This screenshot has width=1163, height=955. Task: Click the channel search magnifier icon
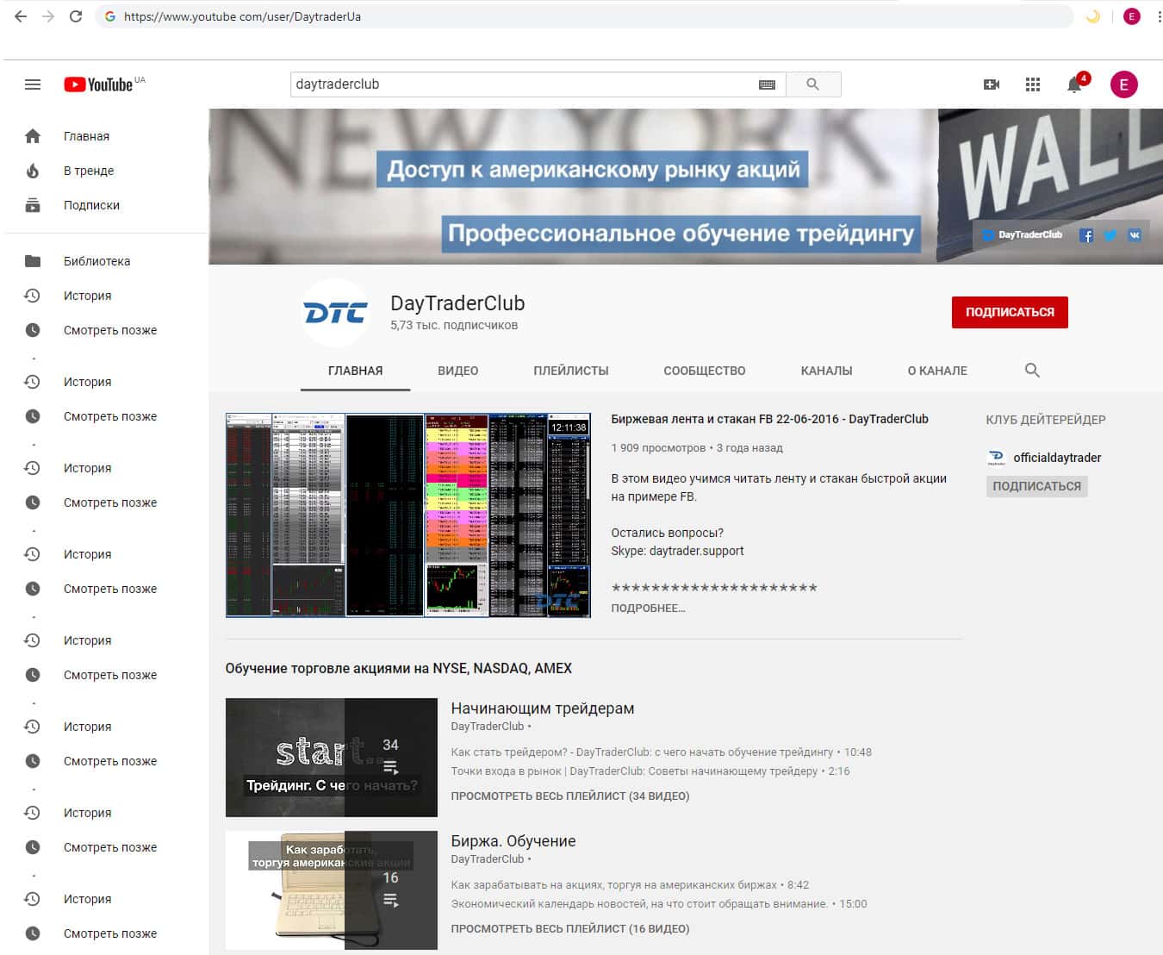[x=1032, y=371]
